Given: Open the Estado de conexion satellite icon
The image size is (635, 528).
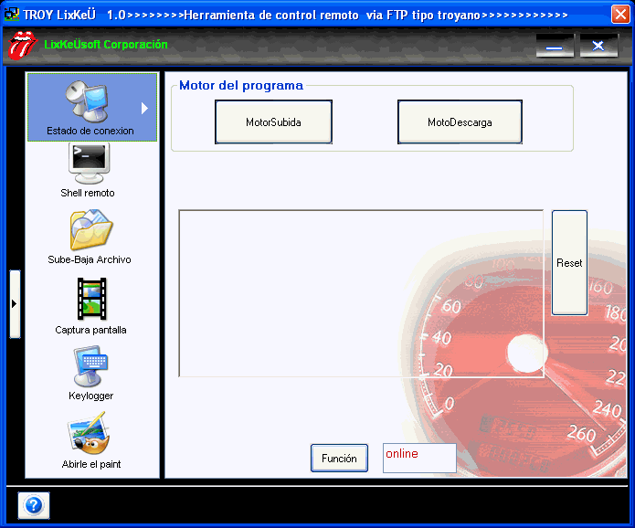Looking at the screenshot, I should click(x=89, y=100).
